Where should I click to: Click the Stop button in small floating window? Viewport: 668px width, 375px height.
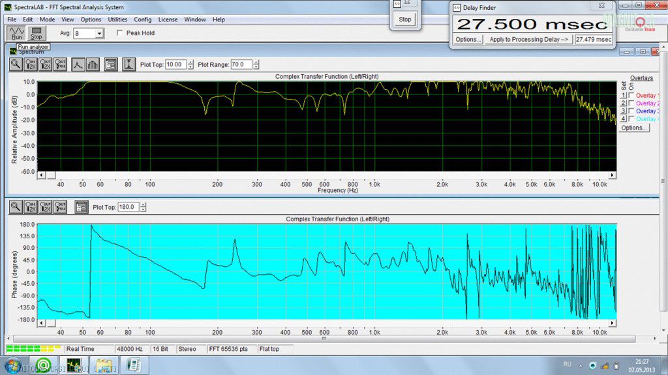(404, 19)
